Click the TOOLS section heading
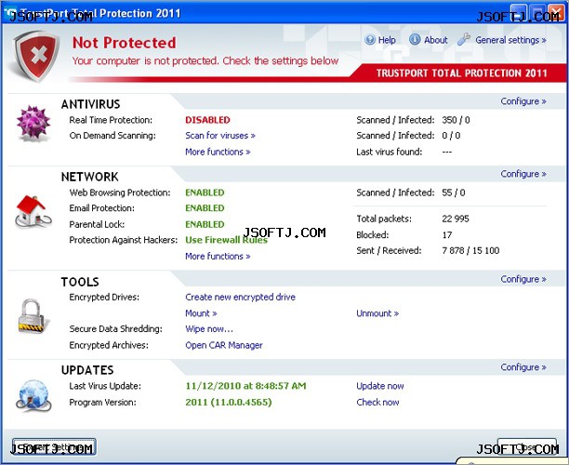This screenshot has width=569, height=465. 80,282
